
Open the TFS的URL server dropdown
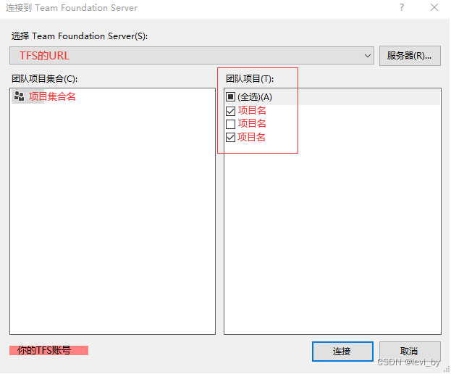point(192,56)
